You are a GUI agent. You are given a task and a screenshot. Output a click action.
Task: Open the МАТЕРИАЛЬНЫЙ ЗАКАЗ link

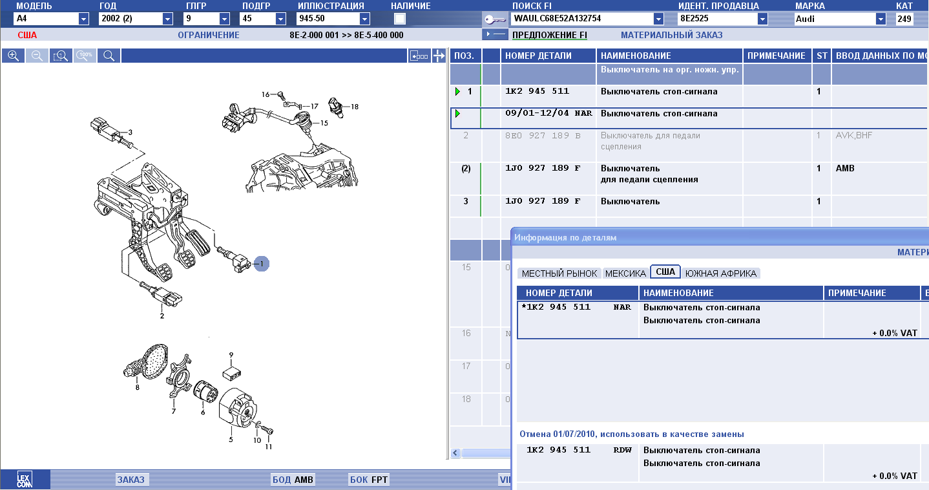pyautogui.click(x=671, y=36)
